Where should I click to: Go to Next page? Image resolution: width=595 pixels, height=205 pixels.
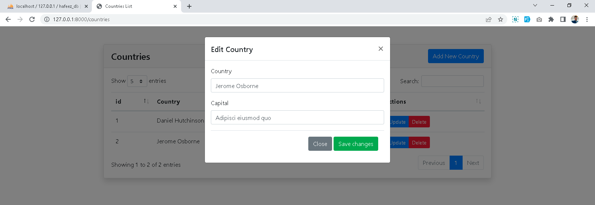[473, 163]
